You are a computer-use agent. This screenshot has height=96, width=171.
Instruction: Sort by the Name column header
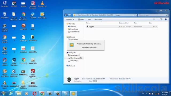point(88,23)
